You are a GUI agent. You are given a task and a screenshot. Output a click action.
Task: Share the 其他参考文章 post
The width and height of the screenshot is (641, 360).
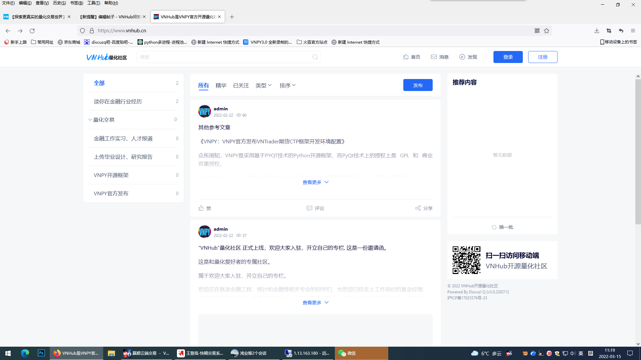tap(424, 208)
